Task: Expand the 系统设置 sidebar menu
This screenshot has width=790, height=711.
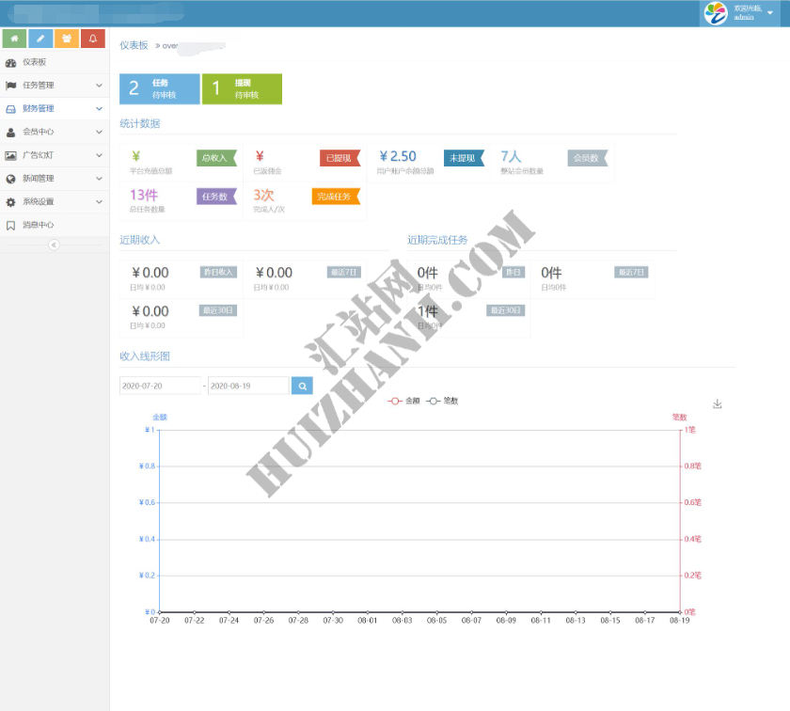Action: coord(55,201)
